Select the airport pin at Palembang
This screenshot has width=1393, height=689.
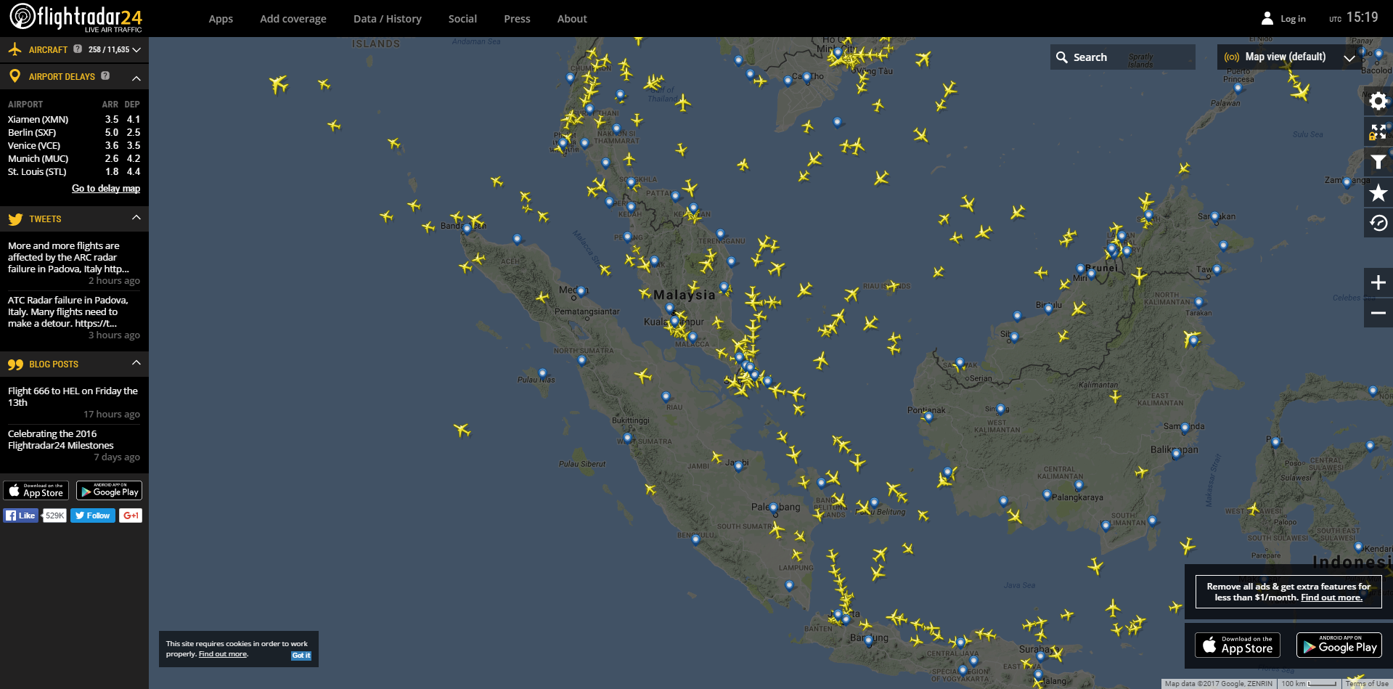click(774, 507)
